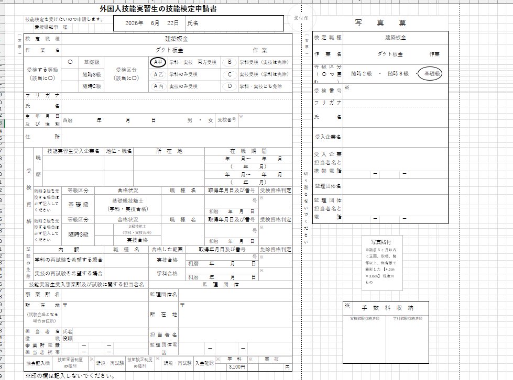Click the 基礎級技能士（学科・実技合格）cell
The image size is (513, 380).
[x=128, y=205]
